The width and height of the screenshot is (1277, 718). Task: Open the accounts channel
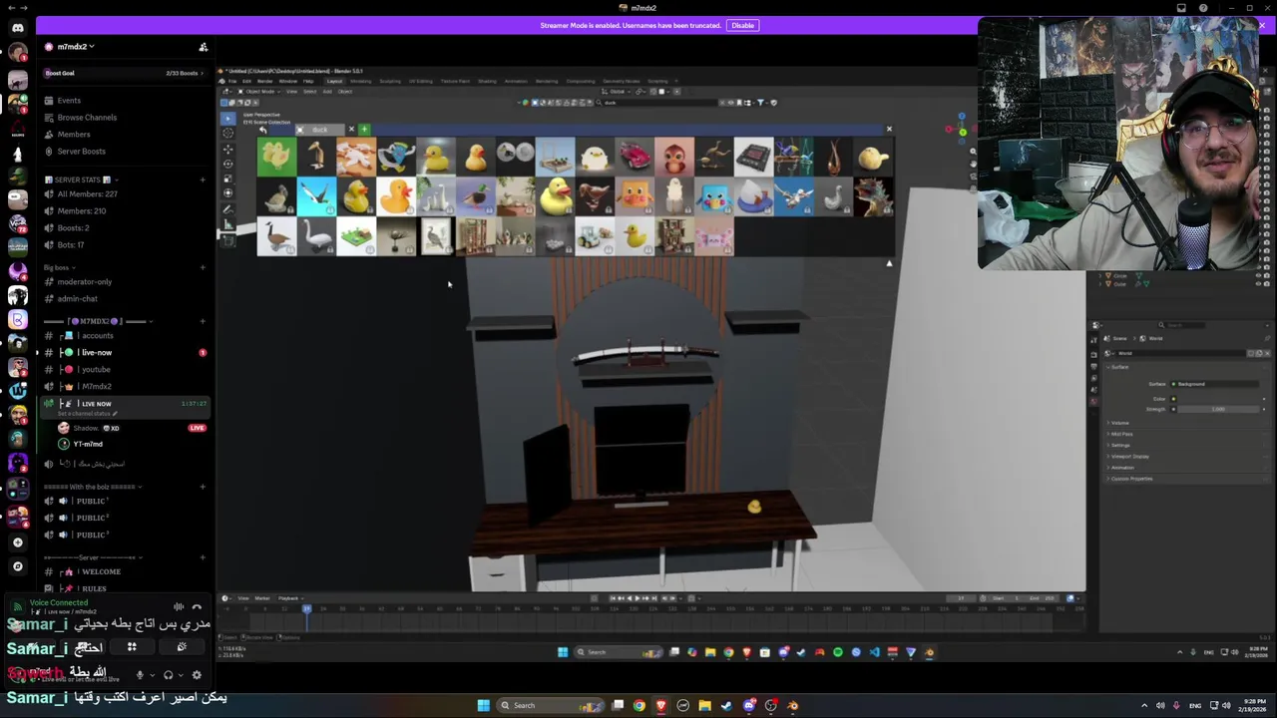click(125, 336)
